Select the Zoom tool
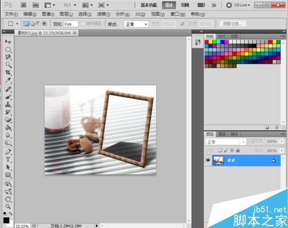288x228 pixels. (8, 207)
